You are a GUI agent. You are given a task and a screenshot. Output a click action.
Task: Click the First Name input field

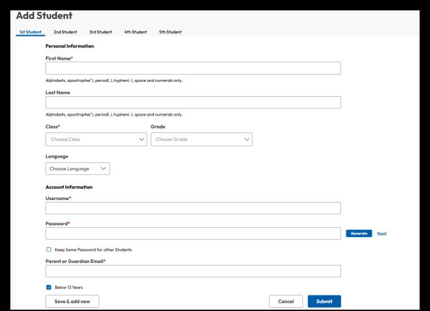tap(193, 68)
